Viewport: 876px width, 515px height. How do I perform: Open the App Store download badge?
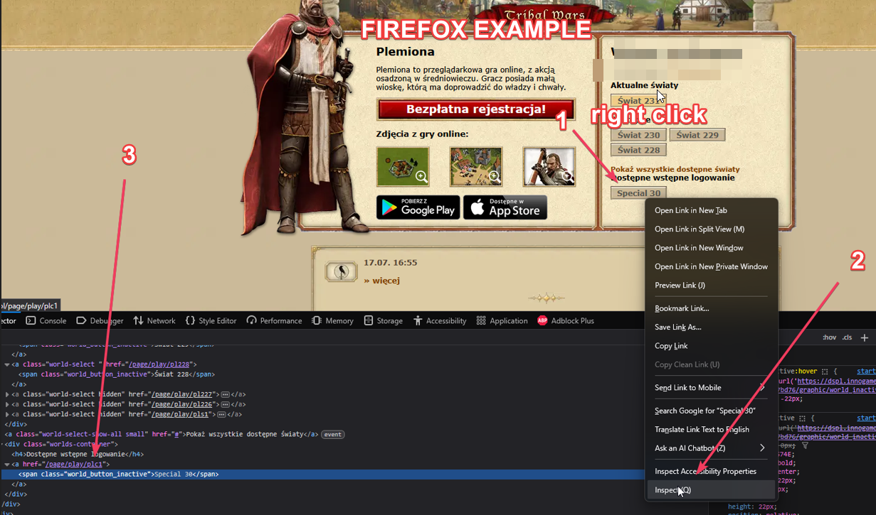point(505,207)
